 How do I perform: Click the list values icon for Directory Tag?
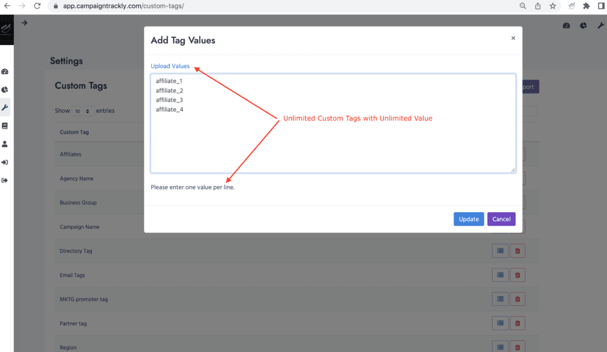click(x=500, y=251)
